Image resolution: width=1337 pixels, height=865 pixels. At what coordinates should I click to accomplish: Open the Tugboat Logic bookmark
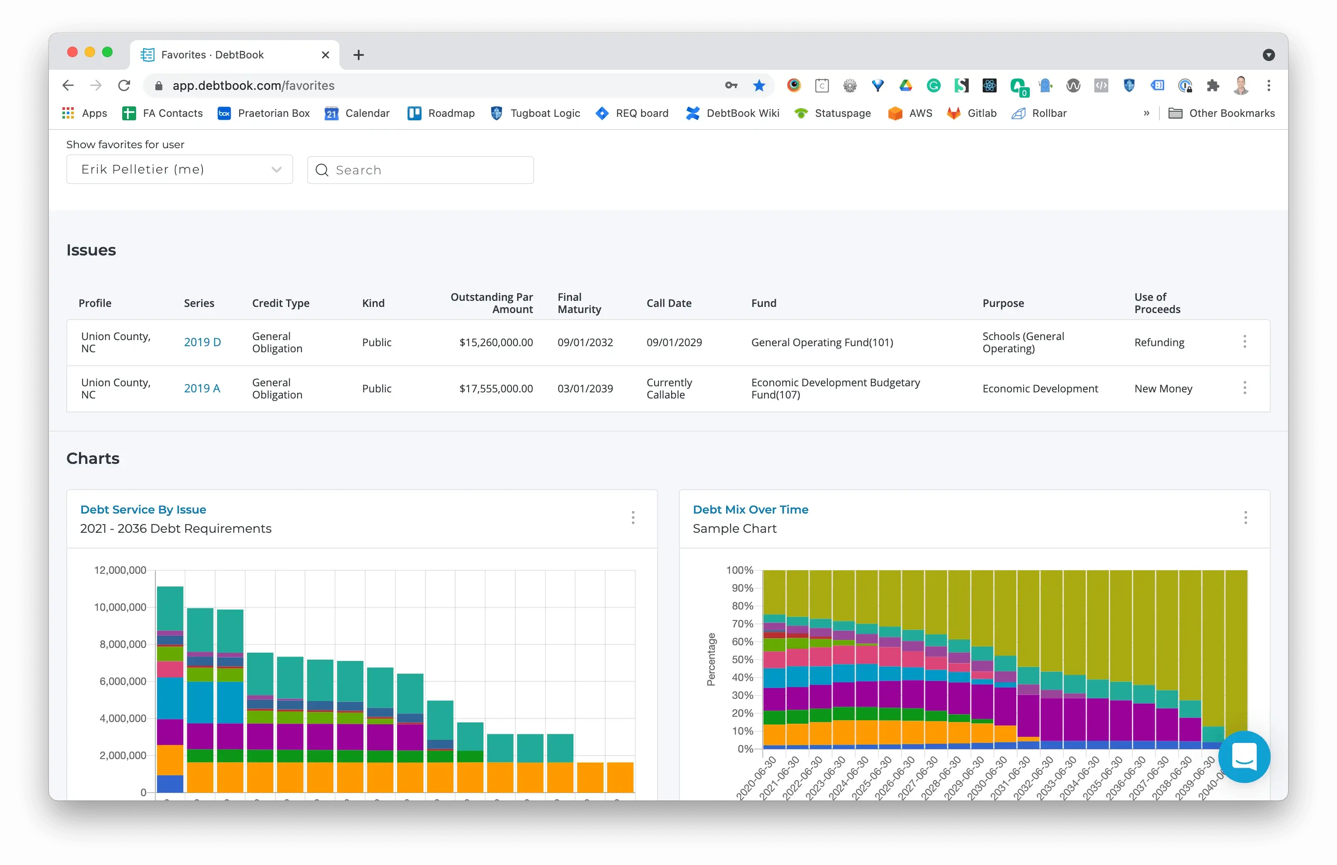coord(535,113)
